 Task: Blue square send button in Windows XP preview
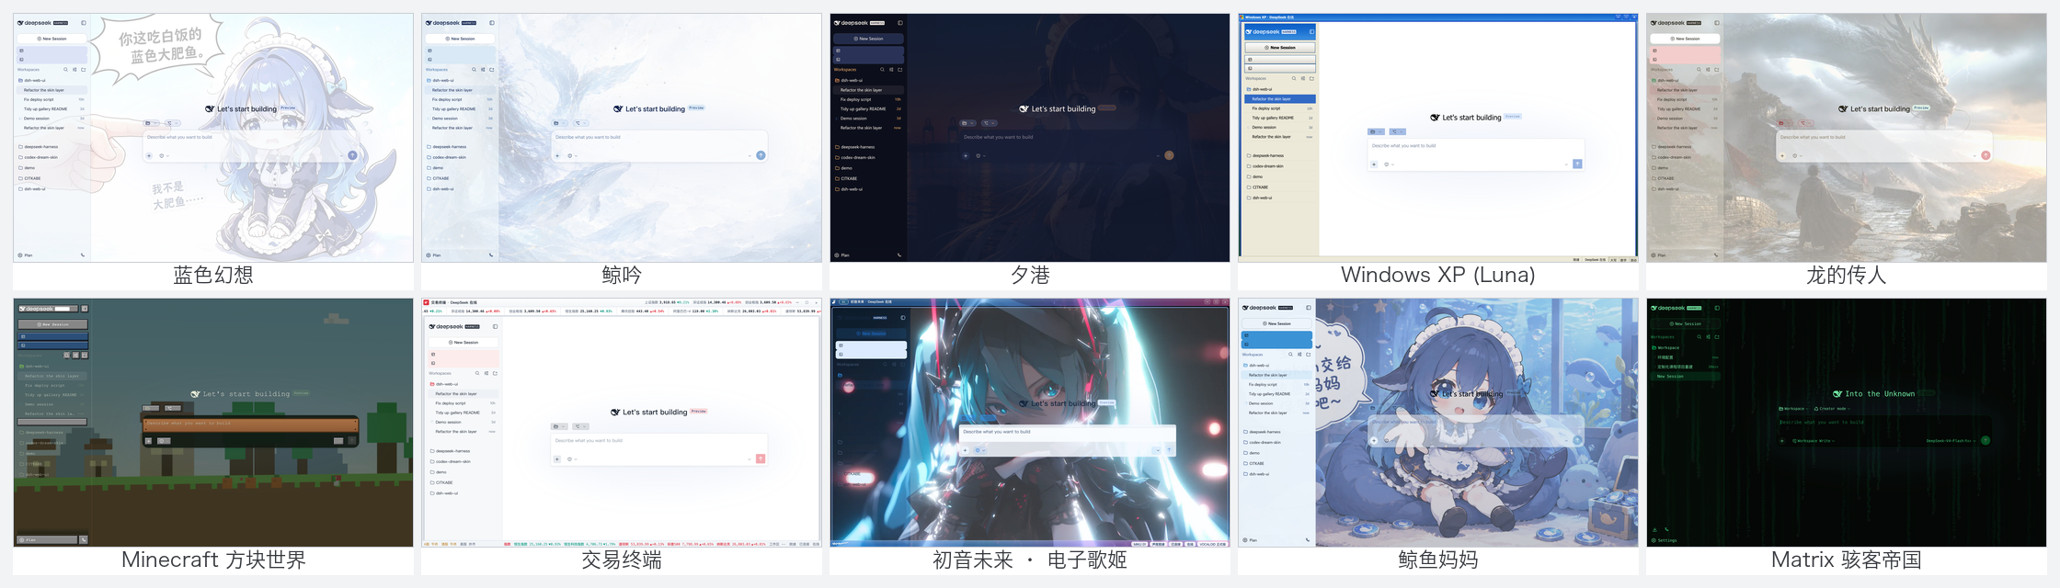(x=1577, y=164)
